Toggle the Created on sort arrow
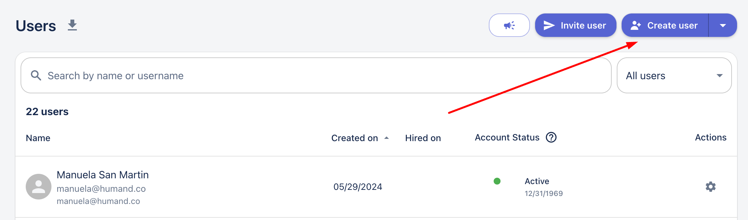The width and height of the screenshot is (748, 220). coord(387,138)
